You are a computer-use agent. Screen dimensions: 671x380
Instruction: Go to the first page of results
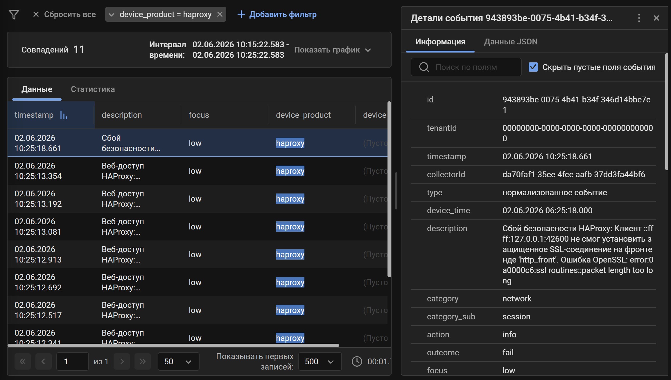(x=23, y=361)
